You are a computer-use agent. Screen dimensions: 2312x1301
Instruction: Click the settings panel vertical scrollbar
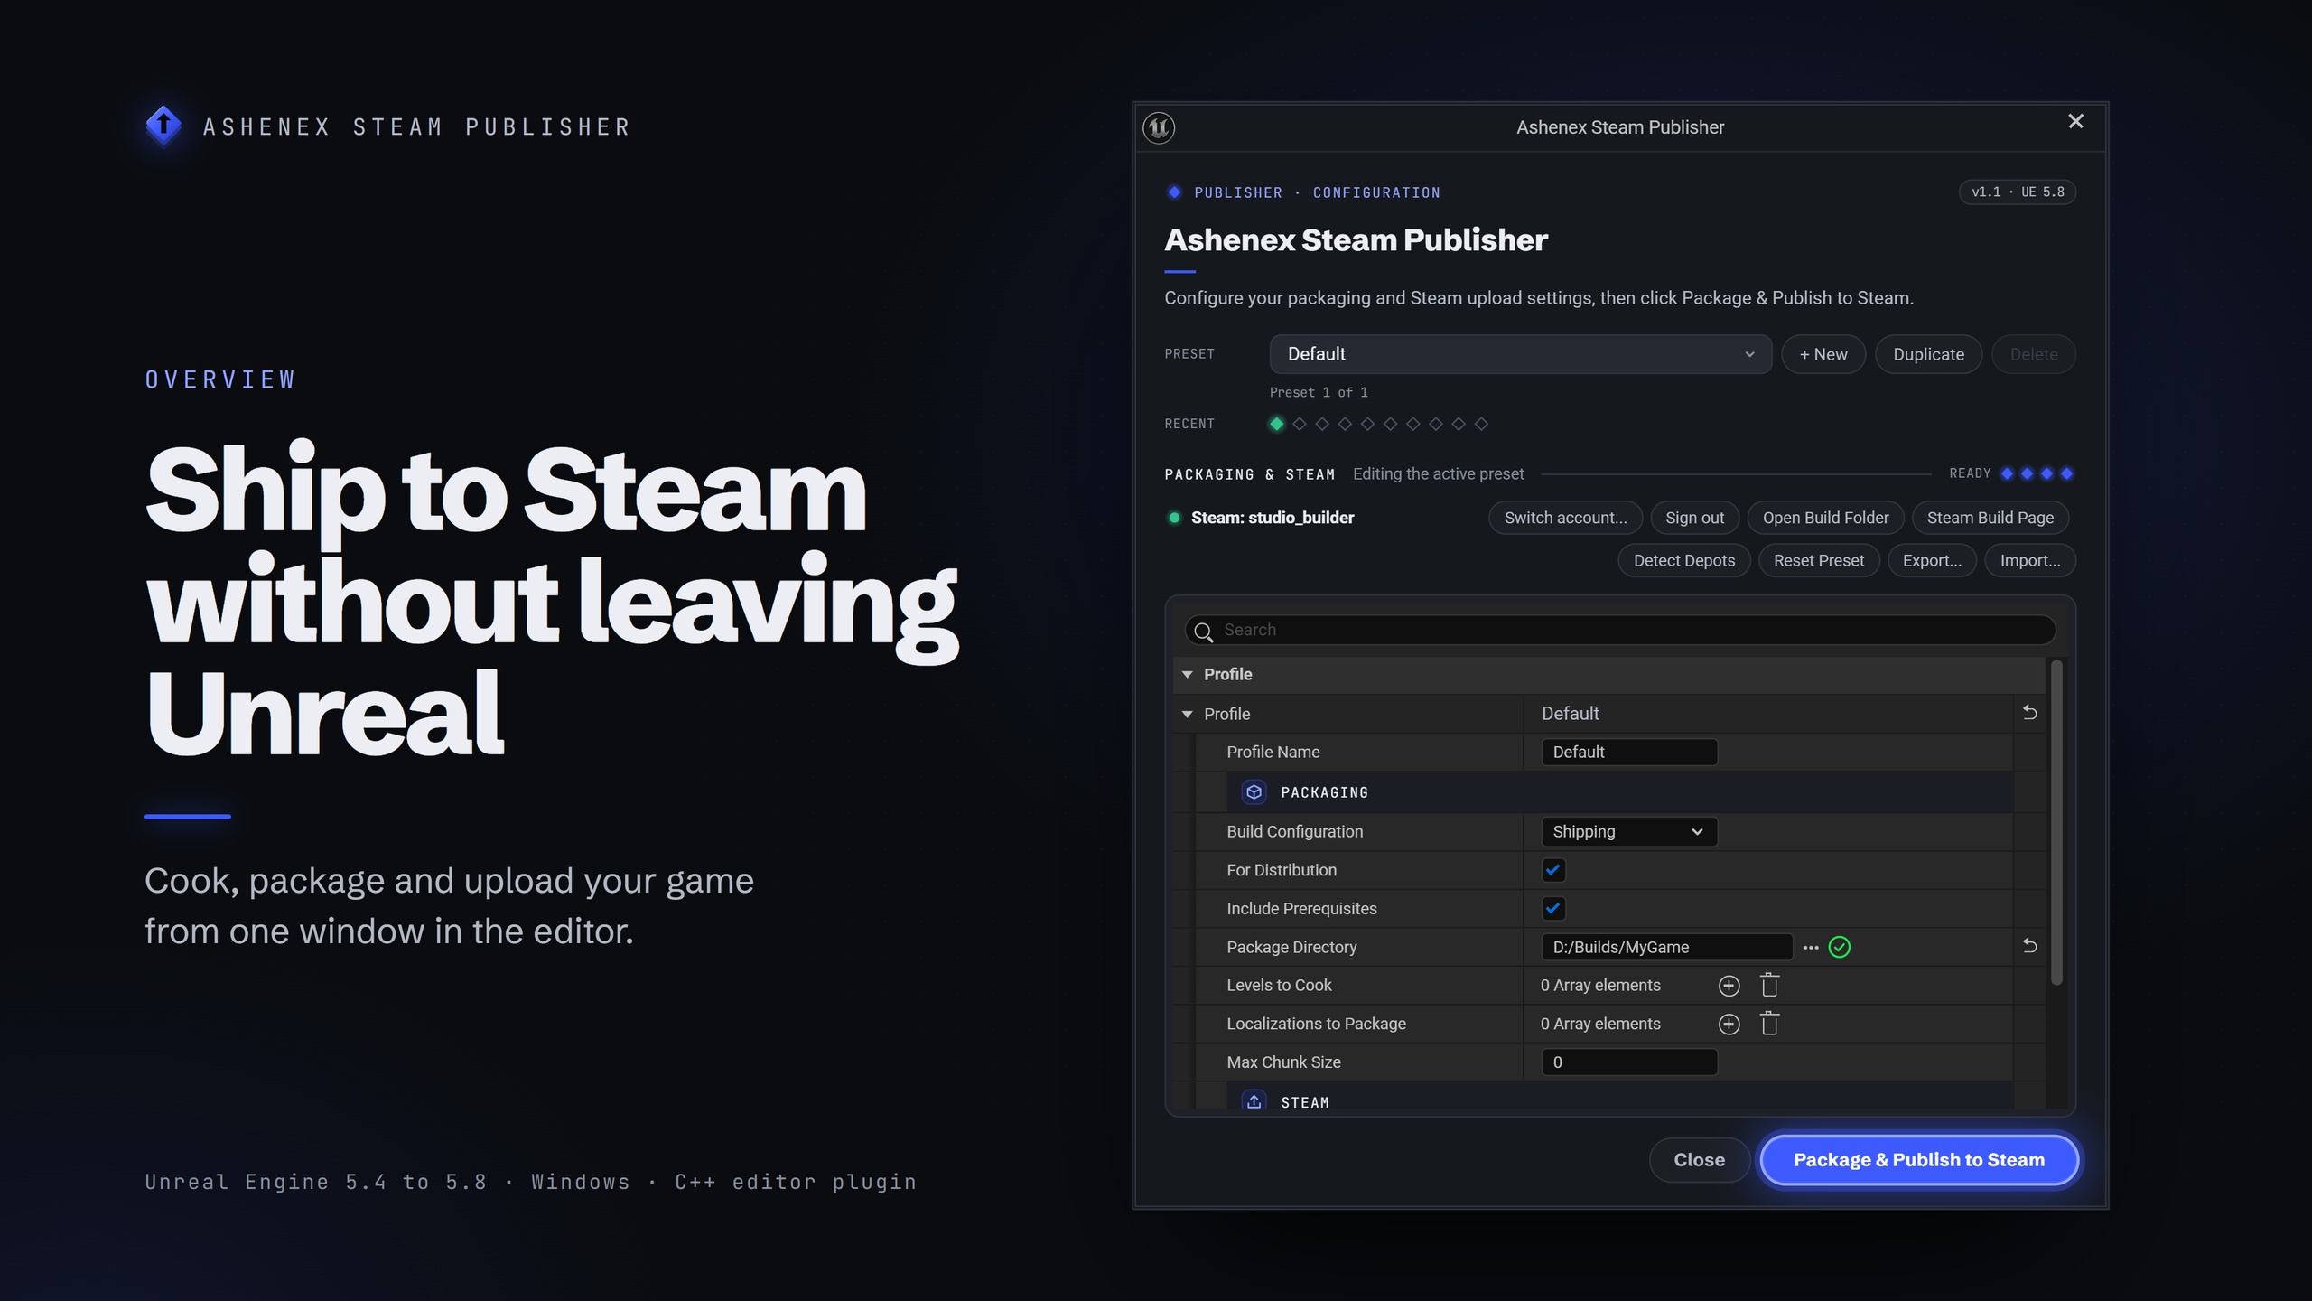pyautogui.click(x=2056, y=822)
